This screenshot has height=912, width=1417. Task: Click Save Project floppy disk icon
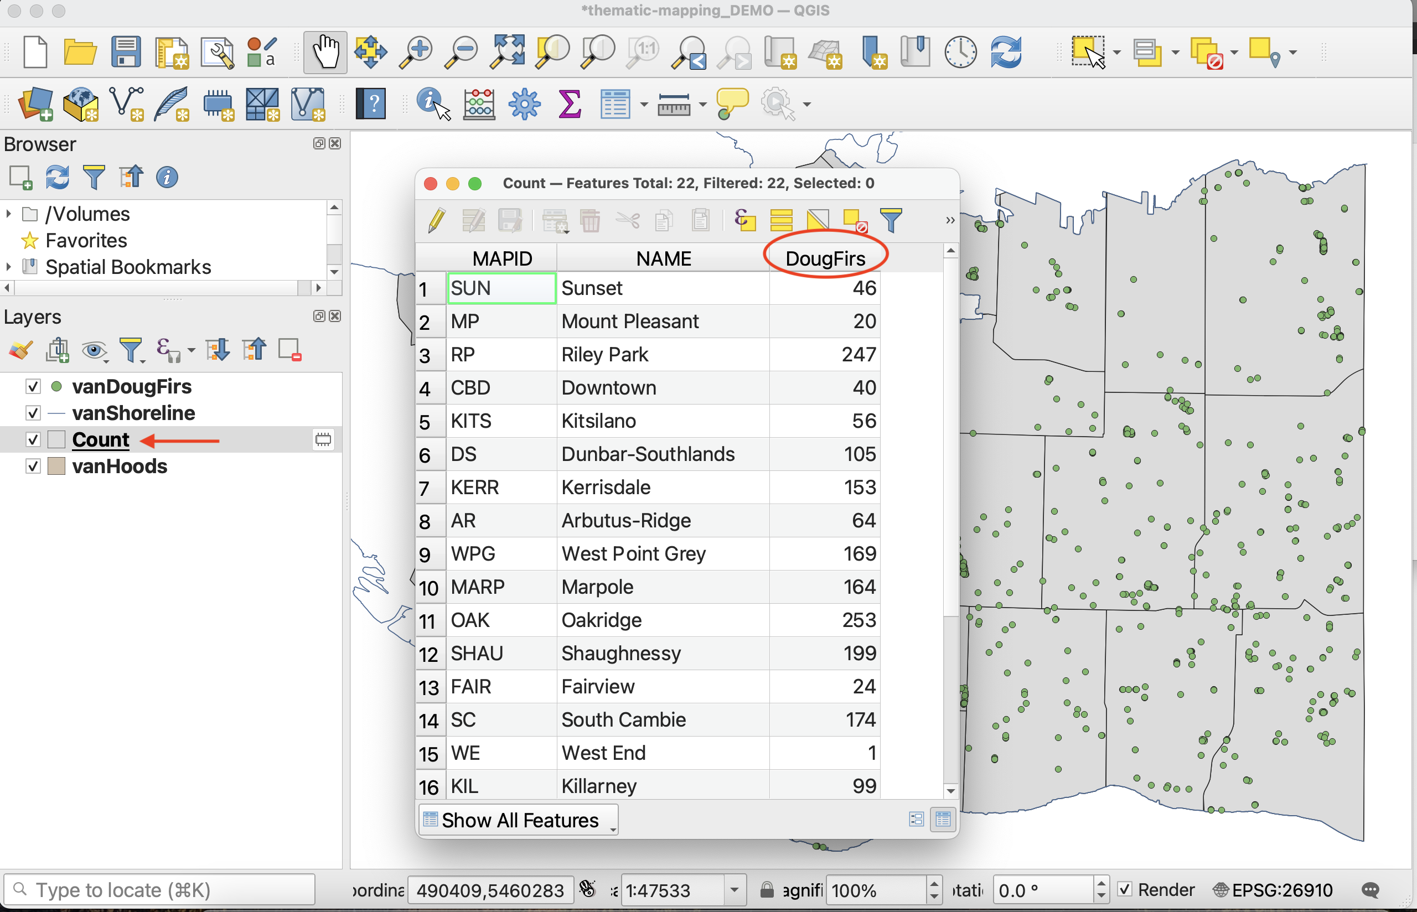126,52
